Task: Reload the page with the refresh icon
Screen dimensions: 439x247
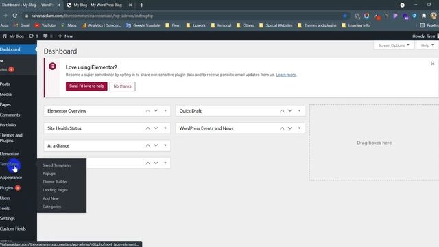Action: pos(15,16)
